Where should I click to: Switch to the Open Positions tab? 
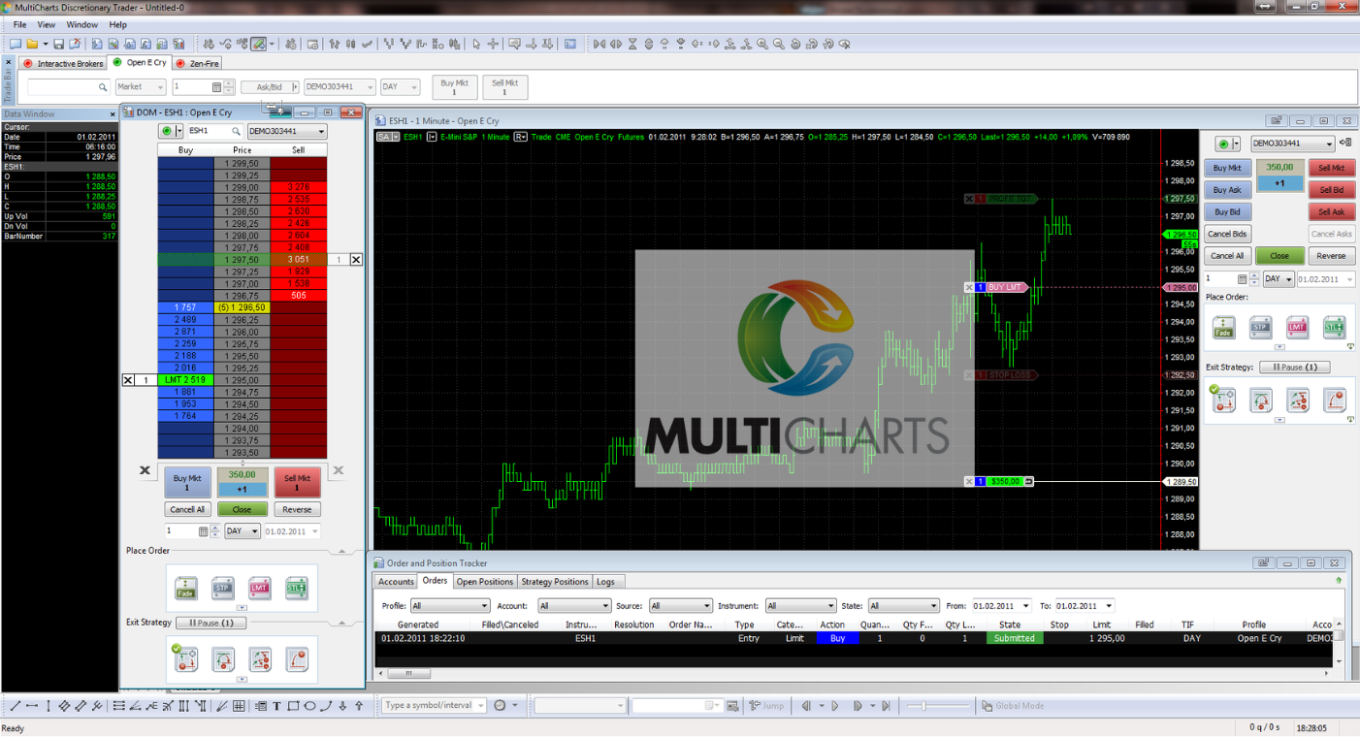(x=485, y=582)
